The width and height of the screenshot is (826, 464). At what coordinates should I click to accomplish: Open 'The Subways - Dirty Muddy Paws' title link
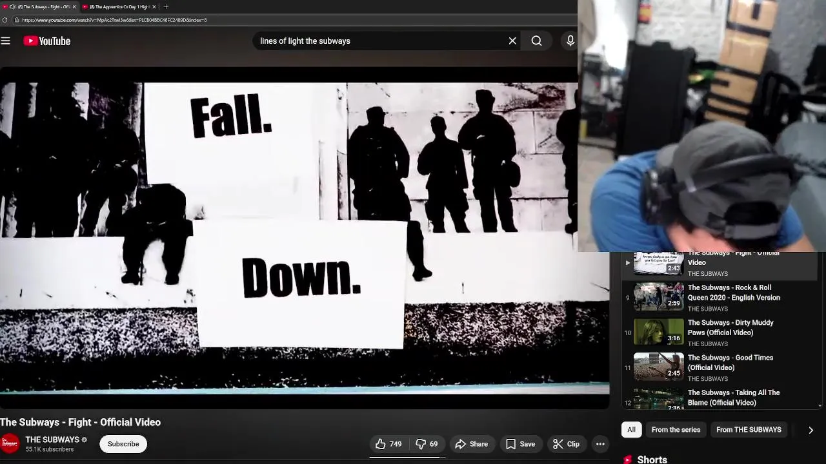(x=730, y=327)
